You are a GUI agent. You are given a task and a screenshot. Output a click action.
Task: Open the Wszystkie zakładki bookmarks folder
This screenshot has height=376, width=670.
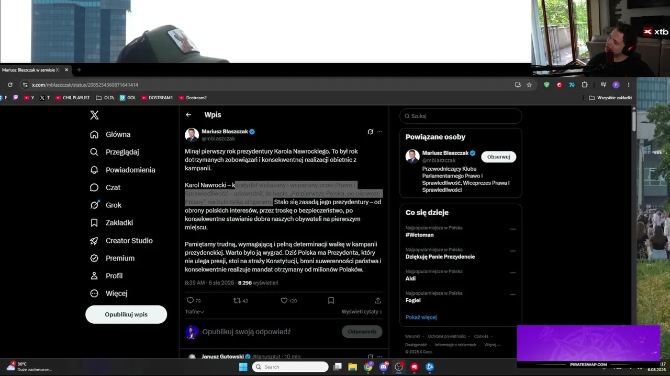(610, 98)
